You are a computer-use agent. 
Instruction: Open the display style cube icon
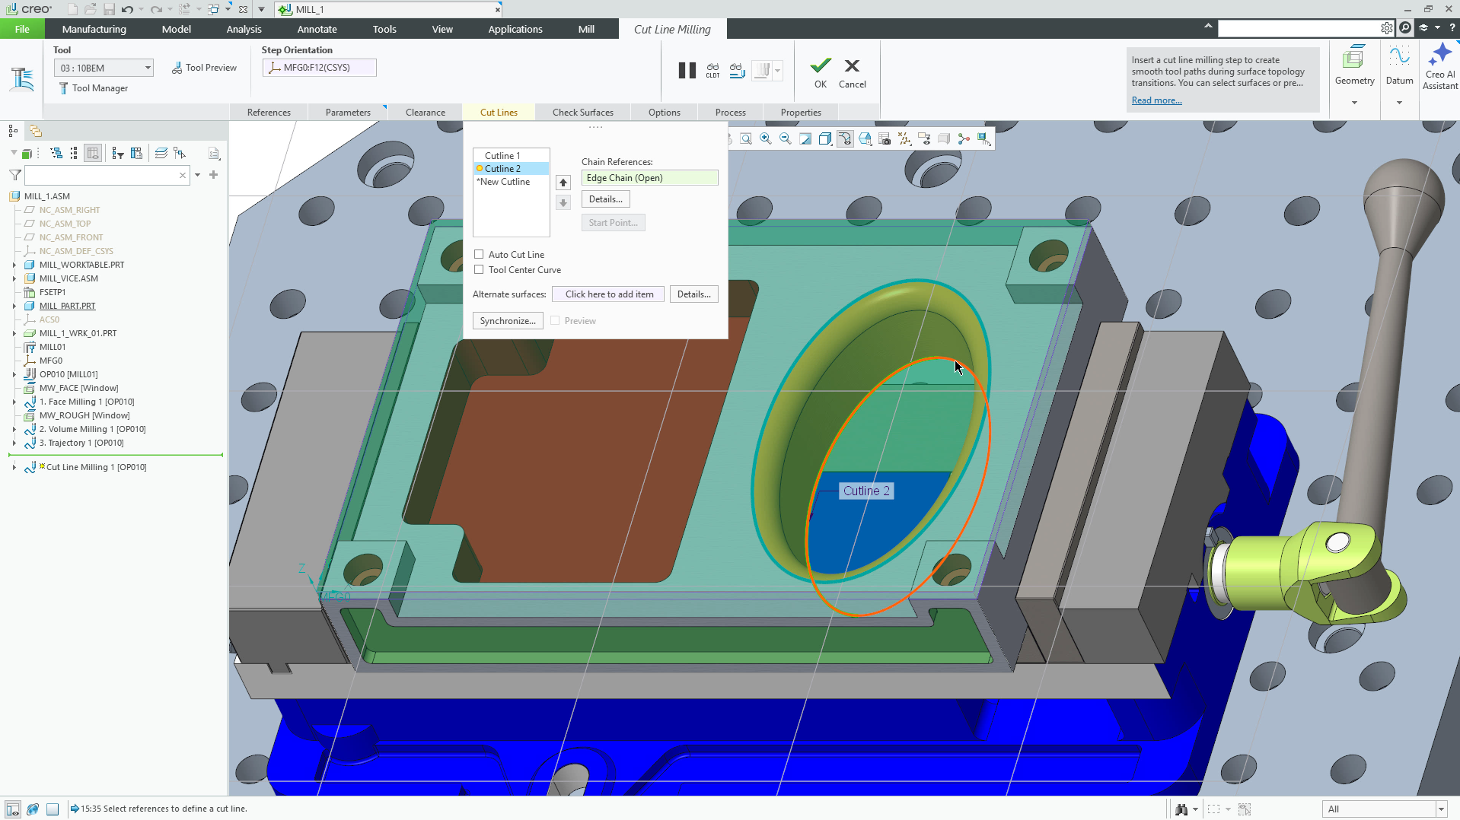(825, 138)
